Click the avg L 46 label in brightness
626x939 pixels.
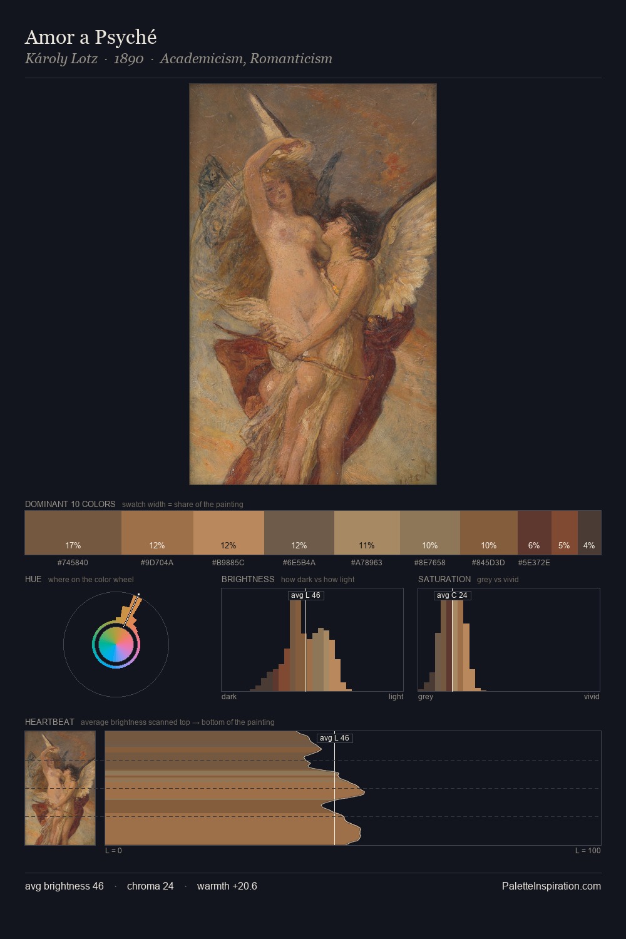(305, 595)
